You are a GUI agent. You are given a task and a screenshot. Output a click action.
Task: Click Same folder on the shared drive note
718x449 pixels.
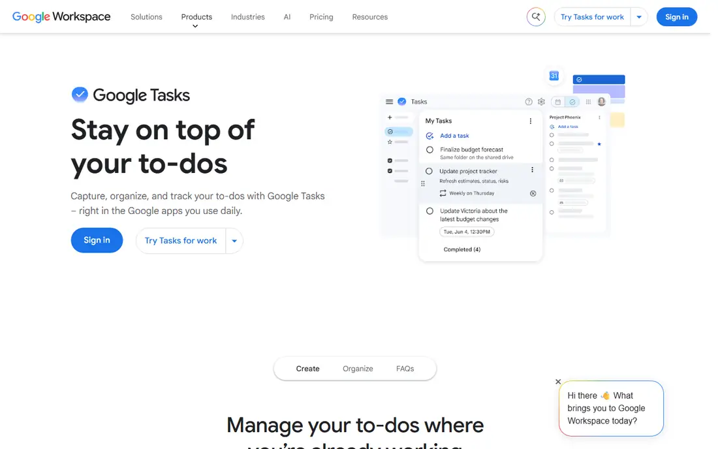[x=476, y=157]
